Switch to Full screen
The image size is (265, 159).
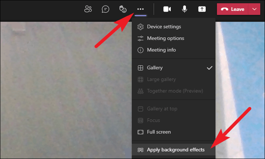click(174, 132)
